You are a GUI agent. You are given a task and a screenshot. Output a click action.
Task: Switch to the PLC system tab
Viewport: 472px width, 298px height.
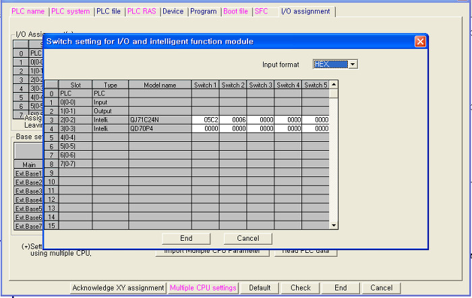[x=70, y=11]
